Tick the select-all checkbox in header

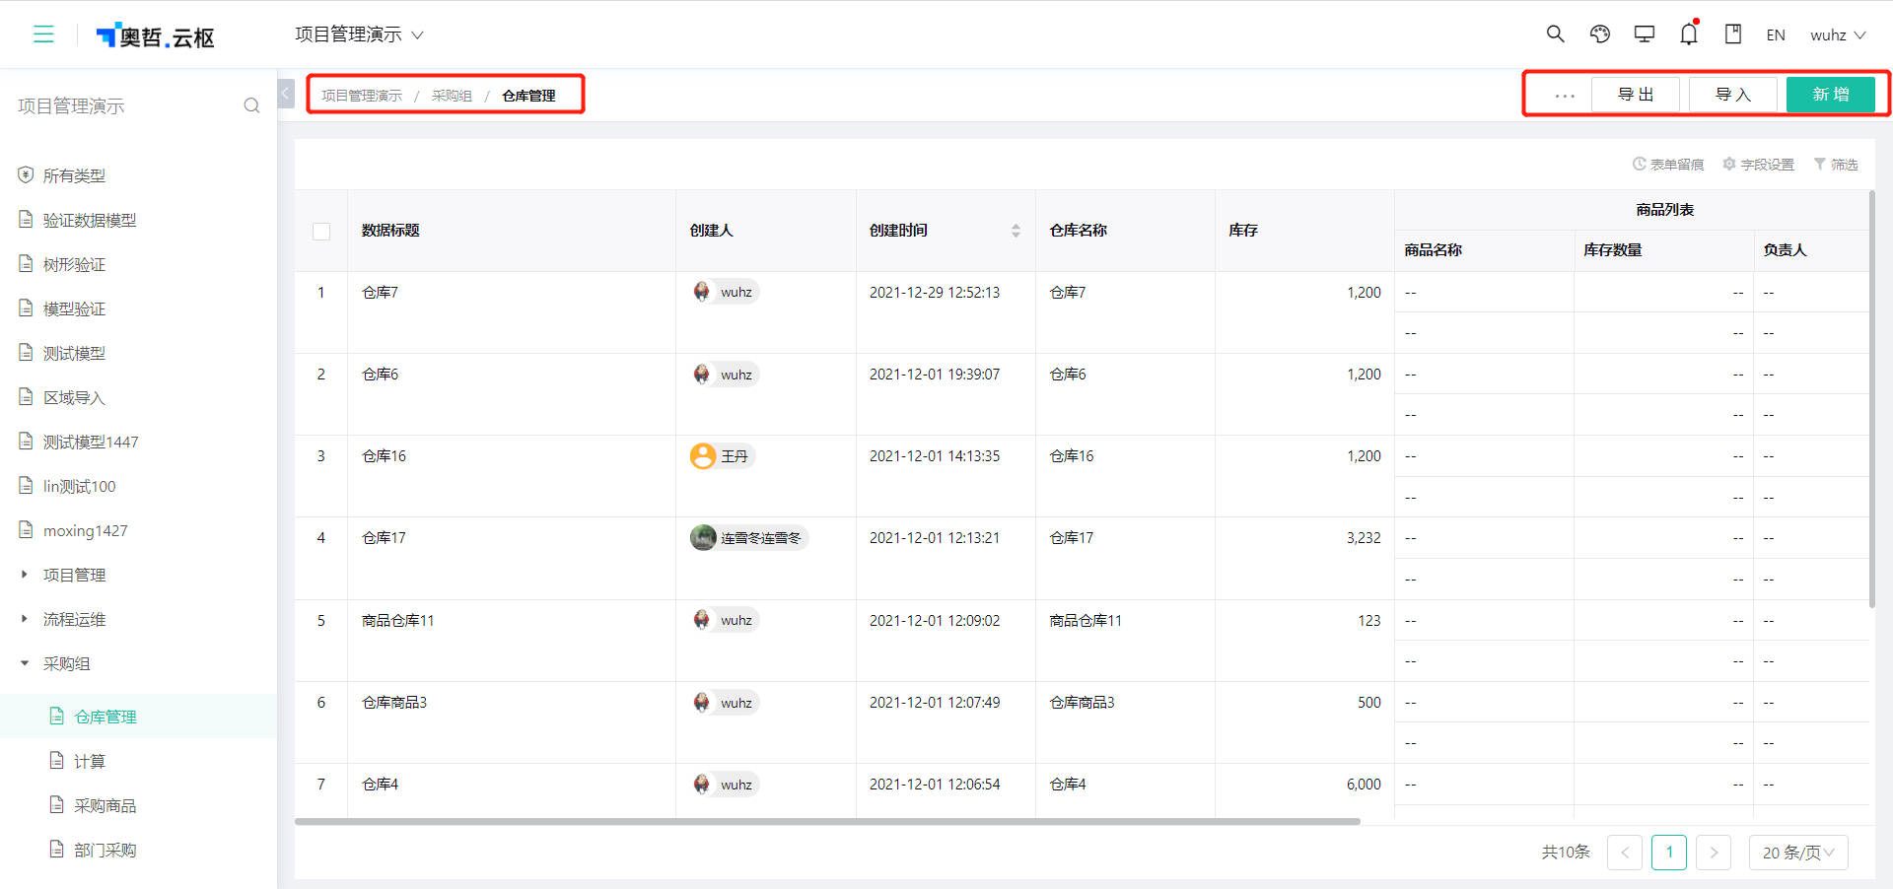click(321, 232)
